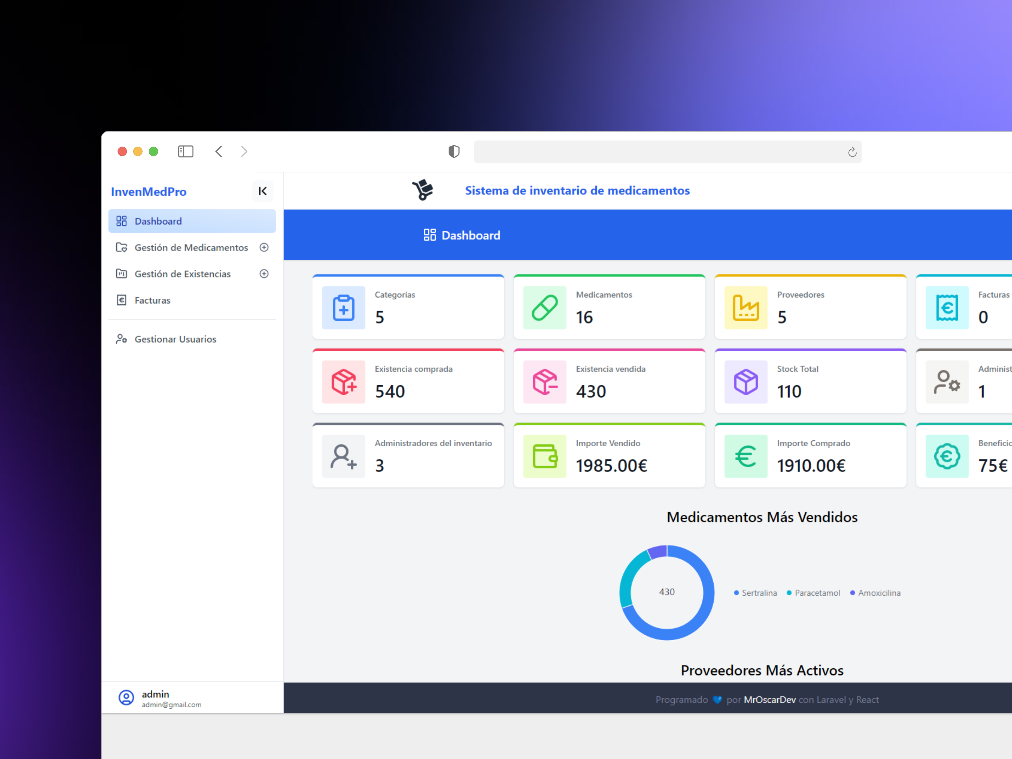Open the admin account name
The height and width of the screenshot is (759, 1012).
pyautogui.click(x=156, y=694)
